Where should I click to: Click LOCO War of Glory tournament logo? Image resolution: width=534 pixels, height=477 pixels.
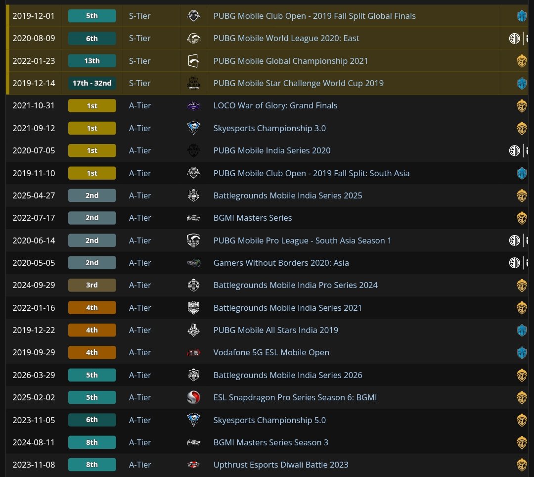click(x=193, y=106)
